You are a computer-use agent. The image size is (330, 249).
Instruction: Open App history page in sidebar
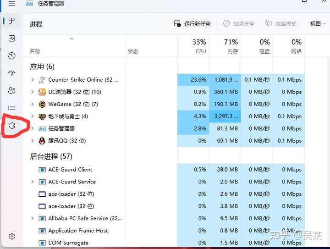point(12,56)
